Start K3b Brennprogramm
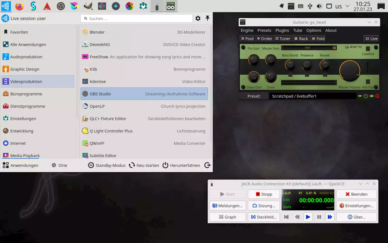 pos(144,69)
